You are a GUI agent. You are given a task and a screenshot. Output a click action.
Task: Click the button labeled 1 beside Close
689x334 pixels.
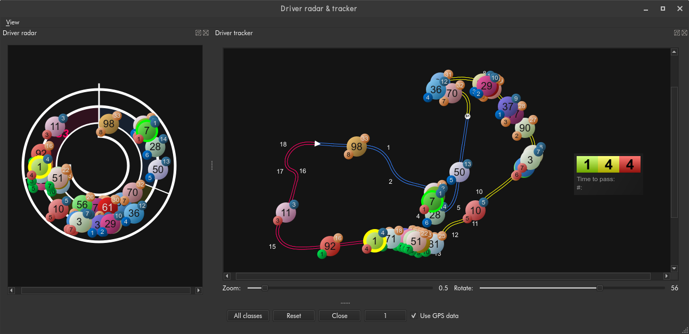click(385, 316)
